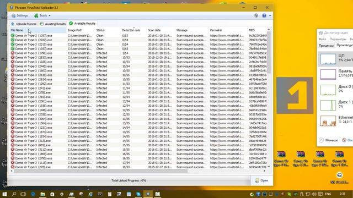The height and width of the screenshot is (198, 353).
Task: Click detection rate 1/54 cell
Action: point(125,53)
